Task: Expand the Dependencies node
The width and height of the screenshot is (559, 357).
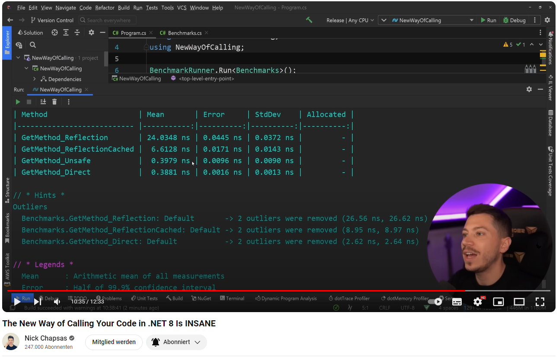Action: pyautogui.click(x=35, y=79)
